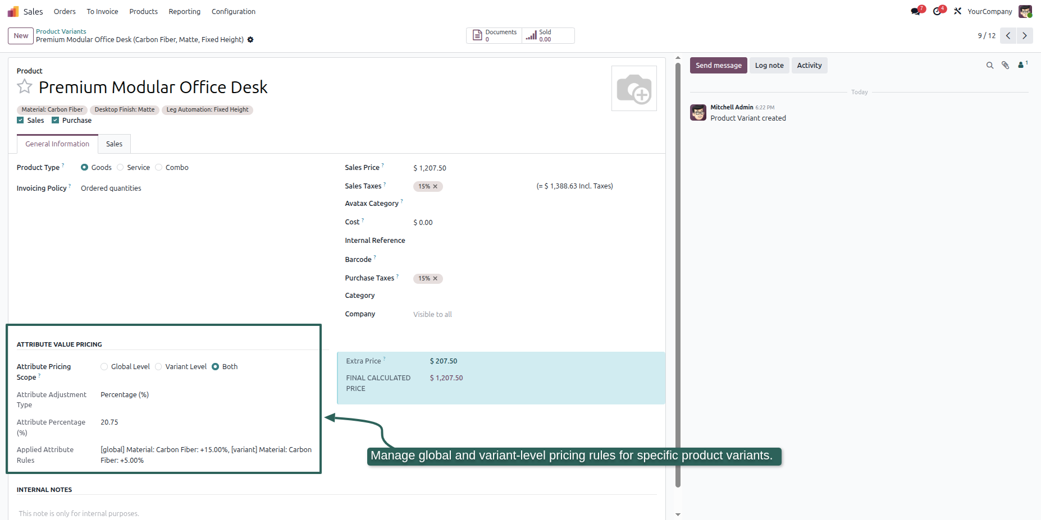Click the New button

pyautogui.click(x=21, y=36)
